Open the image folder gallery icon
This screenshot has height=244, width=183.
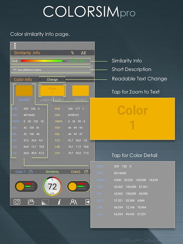(x=31, y=202)
